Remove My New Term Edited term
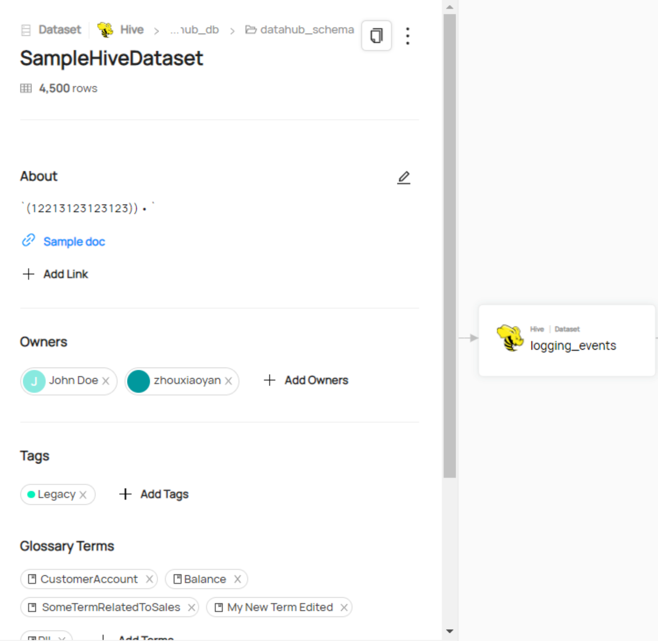The width and height of the screenshot is (658, 641). click(x=344, y=607)
